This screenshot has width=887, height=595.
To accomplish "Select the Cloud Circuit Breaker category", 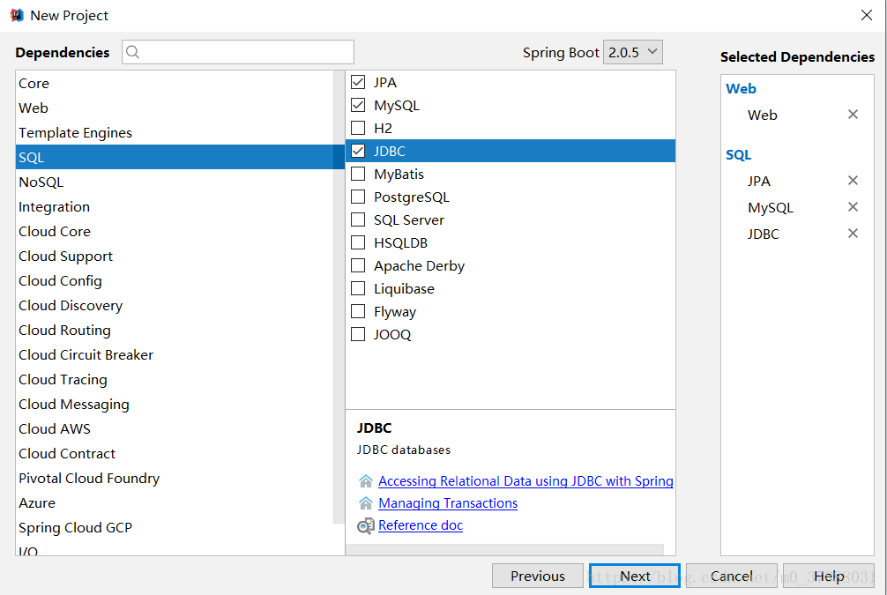I will (x=175, y=355).
